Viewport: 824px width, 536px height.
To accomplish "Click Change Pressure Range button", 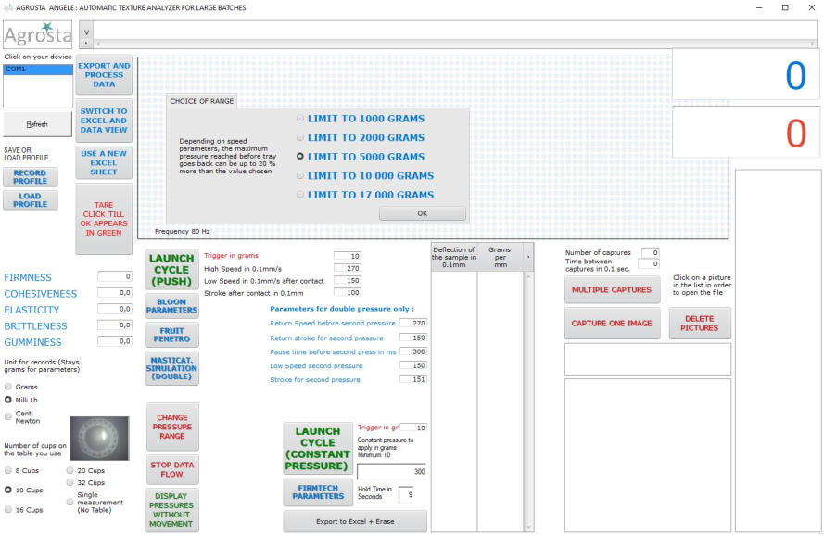I will pos(172,428).
